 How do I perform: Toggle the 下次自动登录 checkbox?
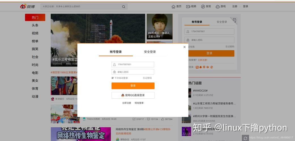[x=112, y=78]
